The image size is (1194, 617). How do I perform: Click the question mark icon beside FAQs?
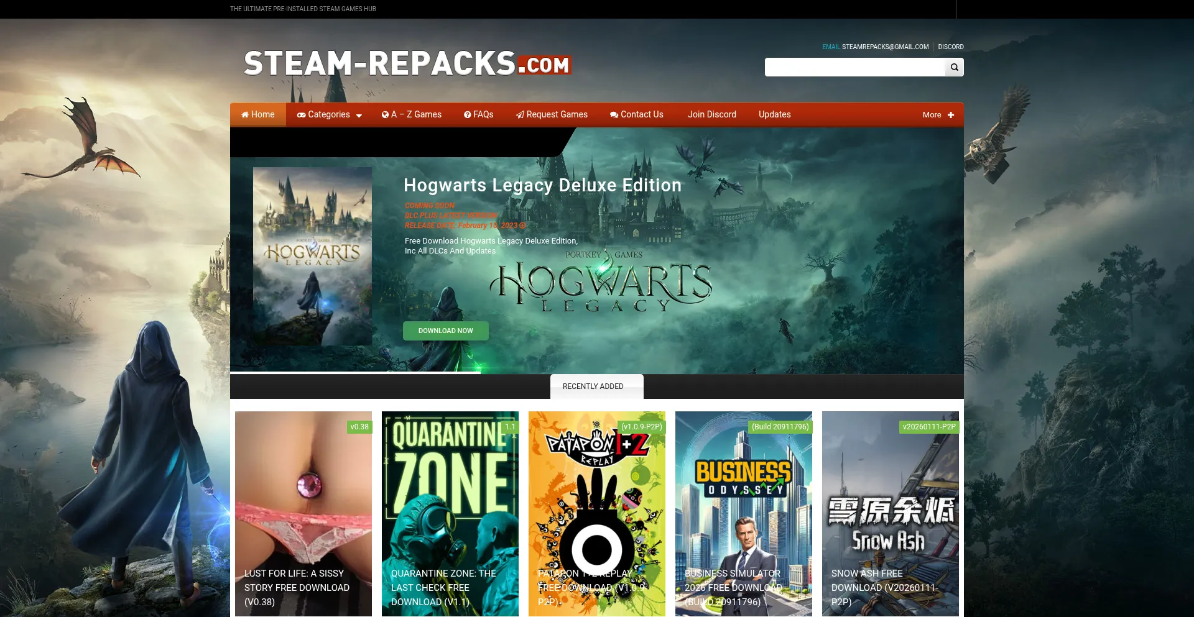tap(468, 114)
